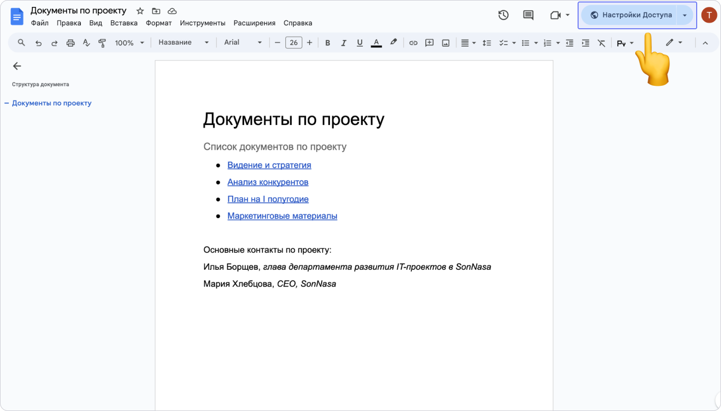
Task: Open the Arial font dropdown
Action: (243, 43)
